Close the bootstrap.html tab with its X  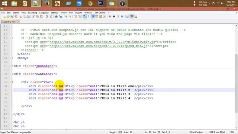[17, 22]
